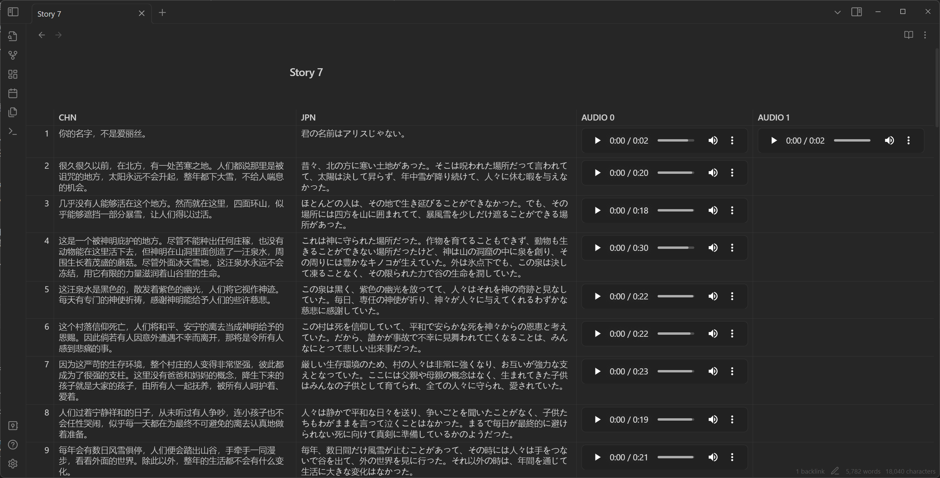This screenshot has width=940, height=478.
Task: Open the terminal from the sidebar
Action: coord(13,131)
